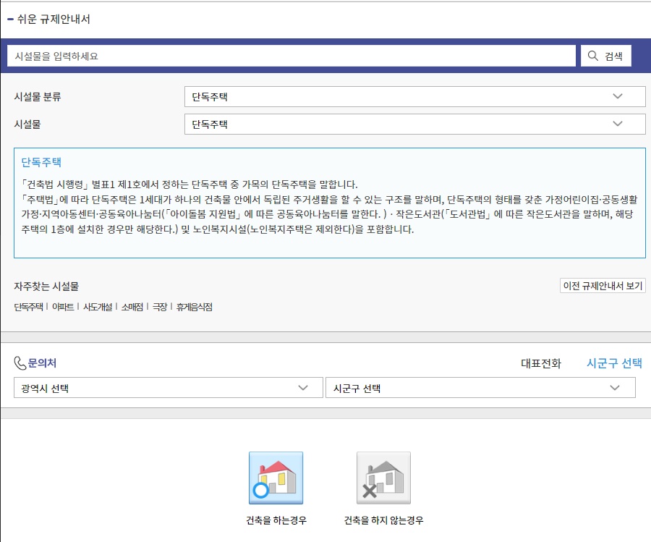651x542 pixels.
Task: Click the magnifier icon in search button
Action: pyautogui.click(x=593, y=56)
